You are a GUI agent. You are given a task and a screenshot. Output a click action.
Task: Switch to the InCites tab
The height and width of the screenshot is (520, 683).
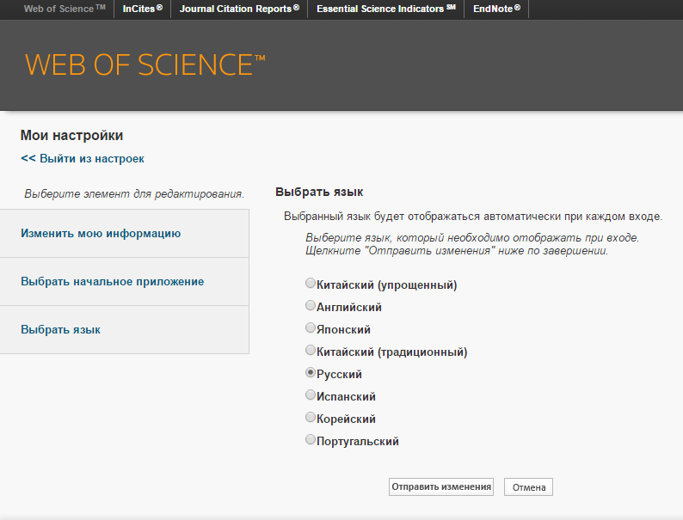(143, 9)
